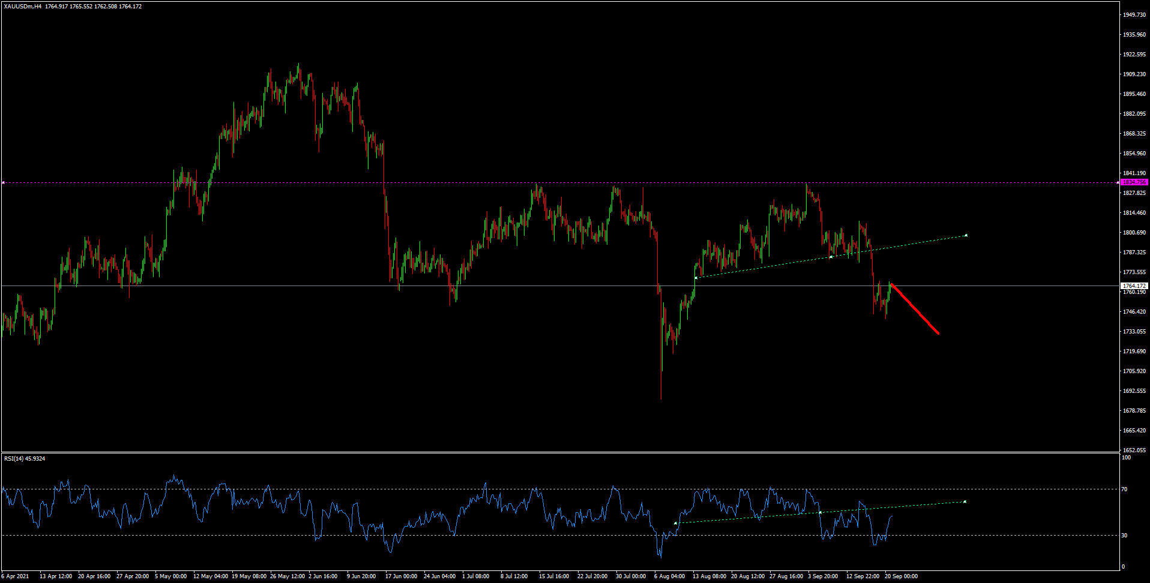Screen dimensions: 1150x583
Task: Click the 1 Jul 08:00 time label
Action: coord(476,576)
